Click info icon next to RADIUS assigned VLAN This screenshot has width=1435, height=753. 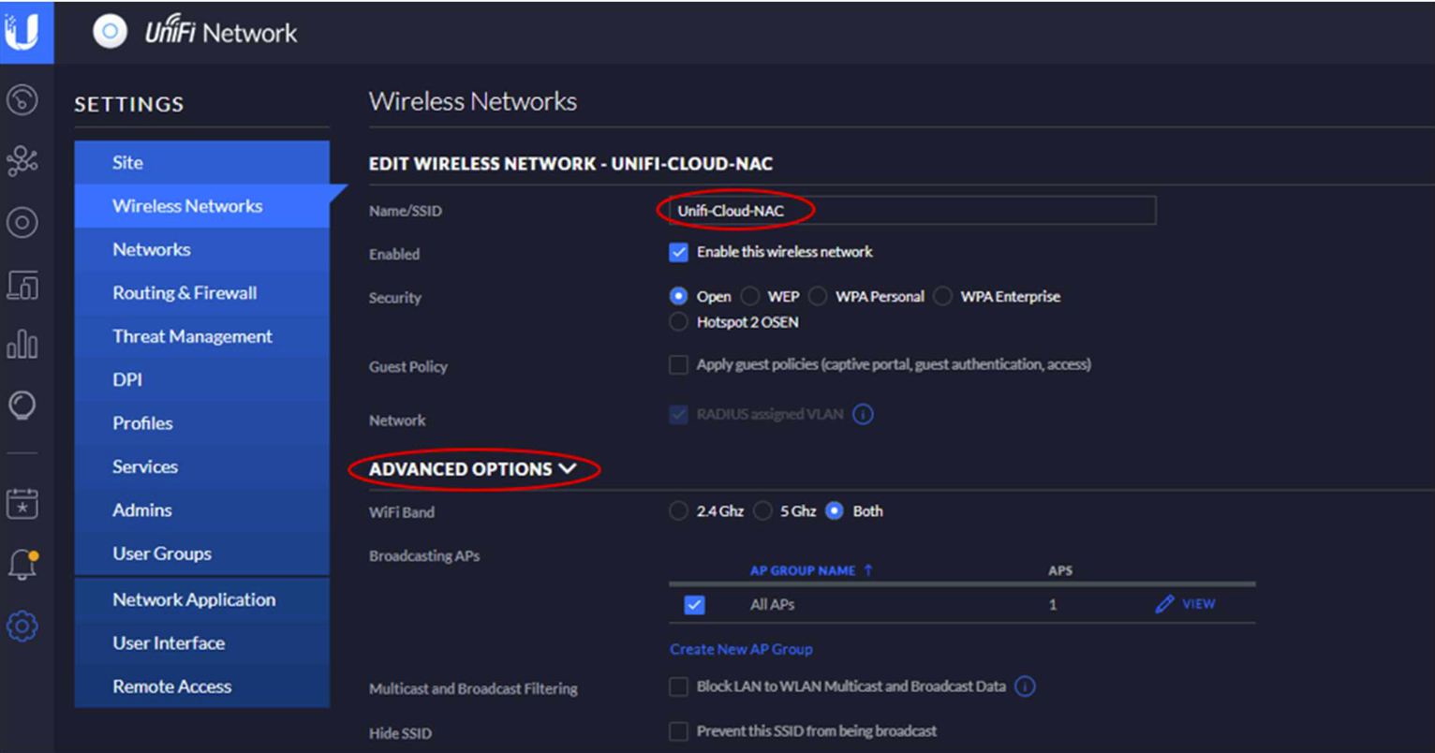tap(864, 414)
